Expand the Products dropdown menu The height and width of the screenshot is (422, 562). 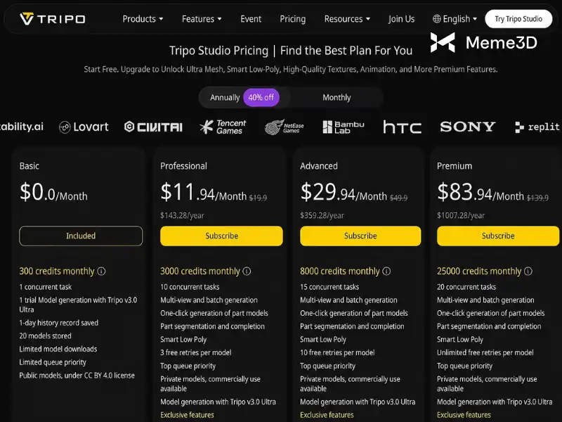pos(143,19)
